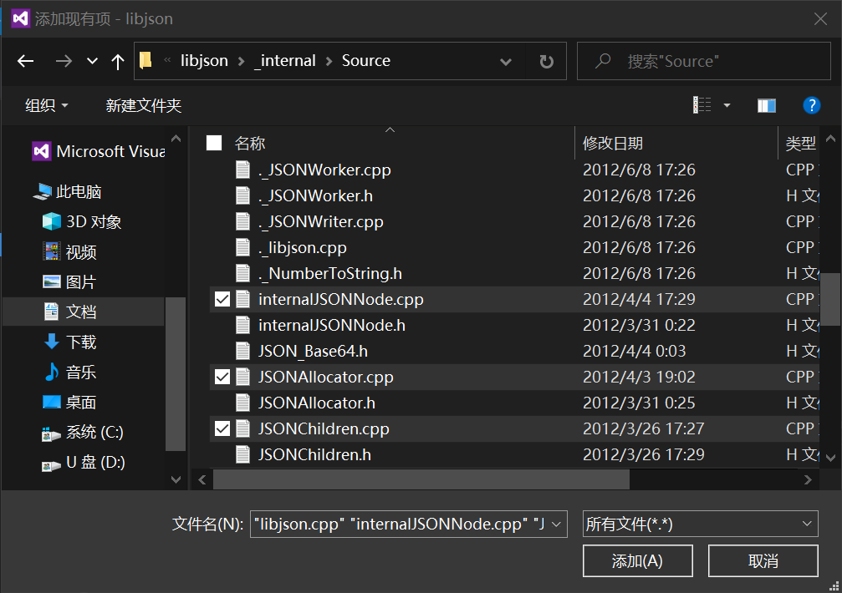Expand the address bar history dropdown
This screenshot has width=842, height=593.
(x=506, y=61)
